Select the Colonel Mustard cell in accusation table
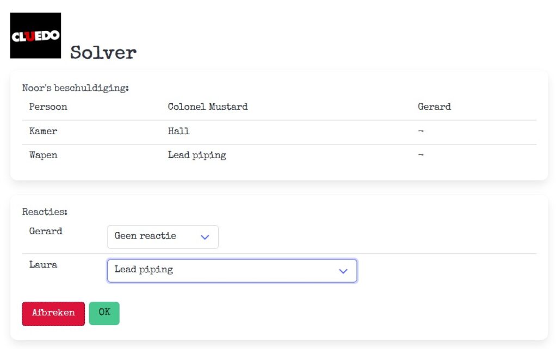 pyautogui.click(x=207, y=107)
